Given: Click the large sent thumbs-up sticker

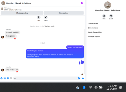Looking at the screenshot, I should point(81,62).
